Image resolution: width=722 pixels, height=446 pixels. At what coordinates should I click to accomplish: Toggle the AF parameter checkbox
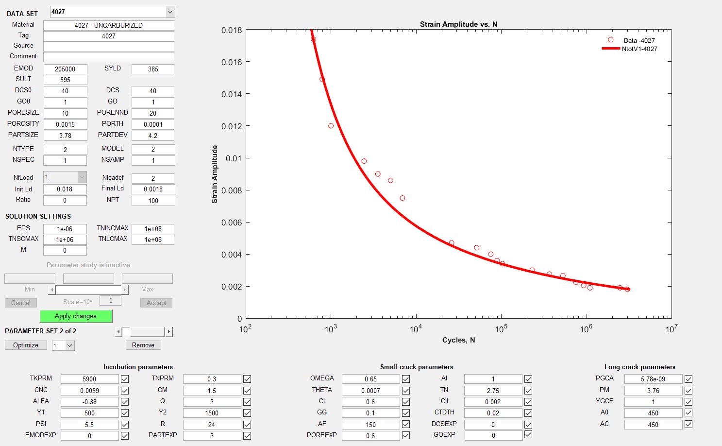click(x=407, y=424)
